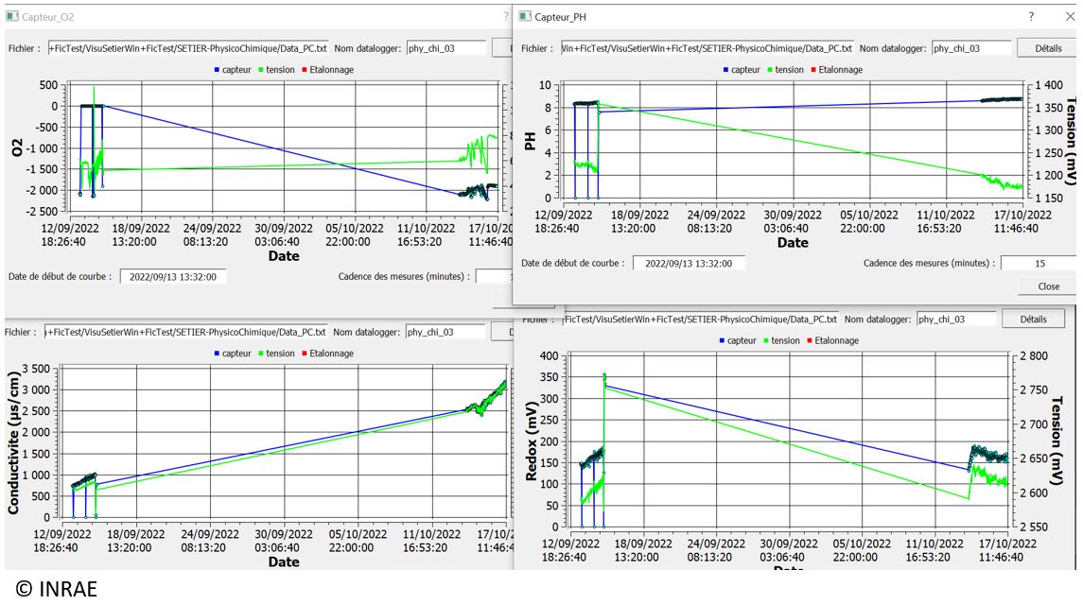
Task: Click the help question mark in Capteur_PH window
Action: pos(1031,17)
